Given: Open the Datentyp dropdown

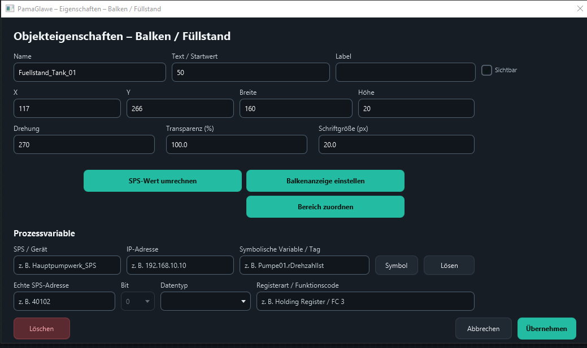Looking at the screenshot, I should 206,301.
